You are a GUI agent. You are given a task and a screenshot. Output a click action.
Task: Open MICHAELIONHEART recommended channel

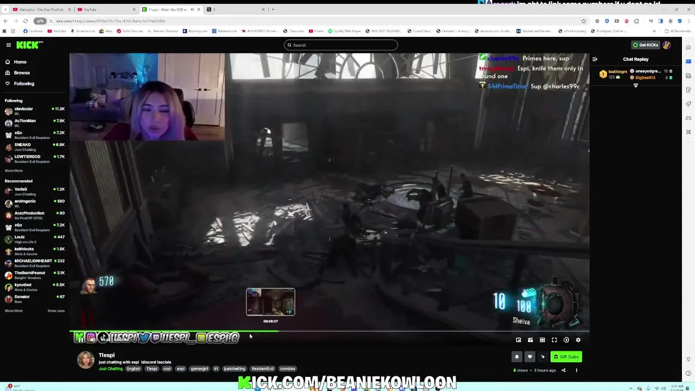35,263
